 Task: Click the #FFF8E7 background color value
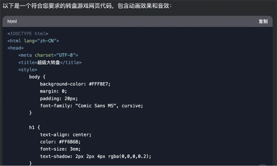click(98, 84)
